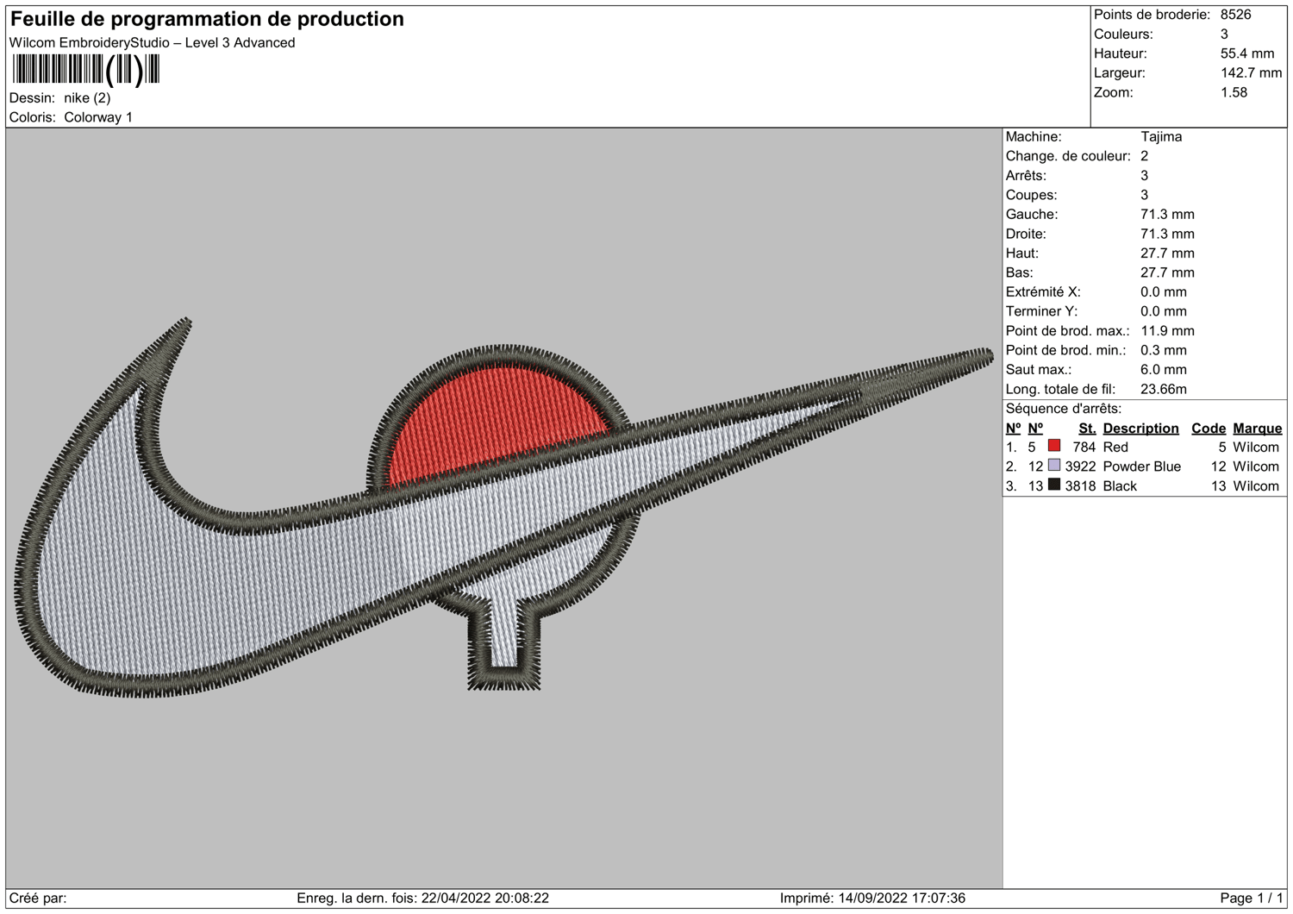Click the 'Points de broderie:' label
Image resolution: width=1293 pixels, height=914 pixels.
tap(1152, 15)
